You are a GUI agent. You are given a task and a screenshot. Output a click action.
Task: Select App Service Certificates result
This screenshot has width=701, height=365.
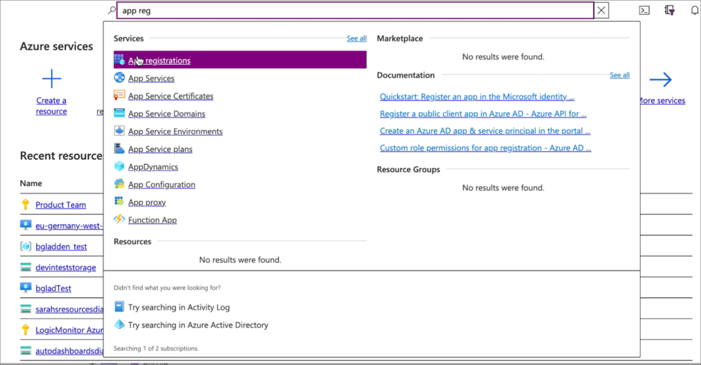click(170, 96)
